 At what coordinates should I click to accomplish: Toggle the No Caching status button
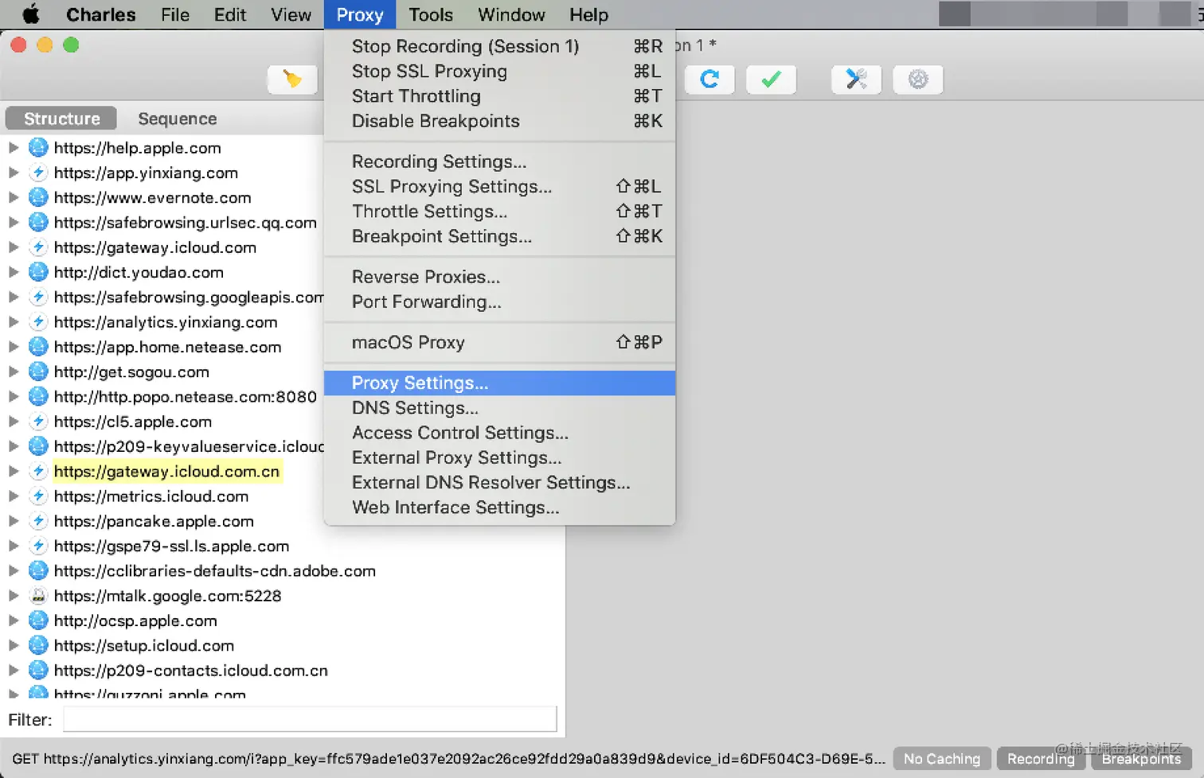pos(942,759)
